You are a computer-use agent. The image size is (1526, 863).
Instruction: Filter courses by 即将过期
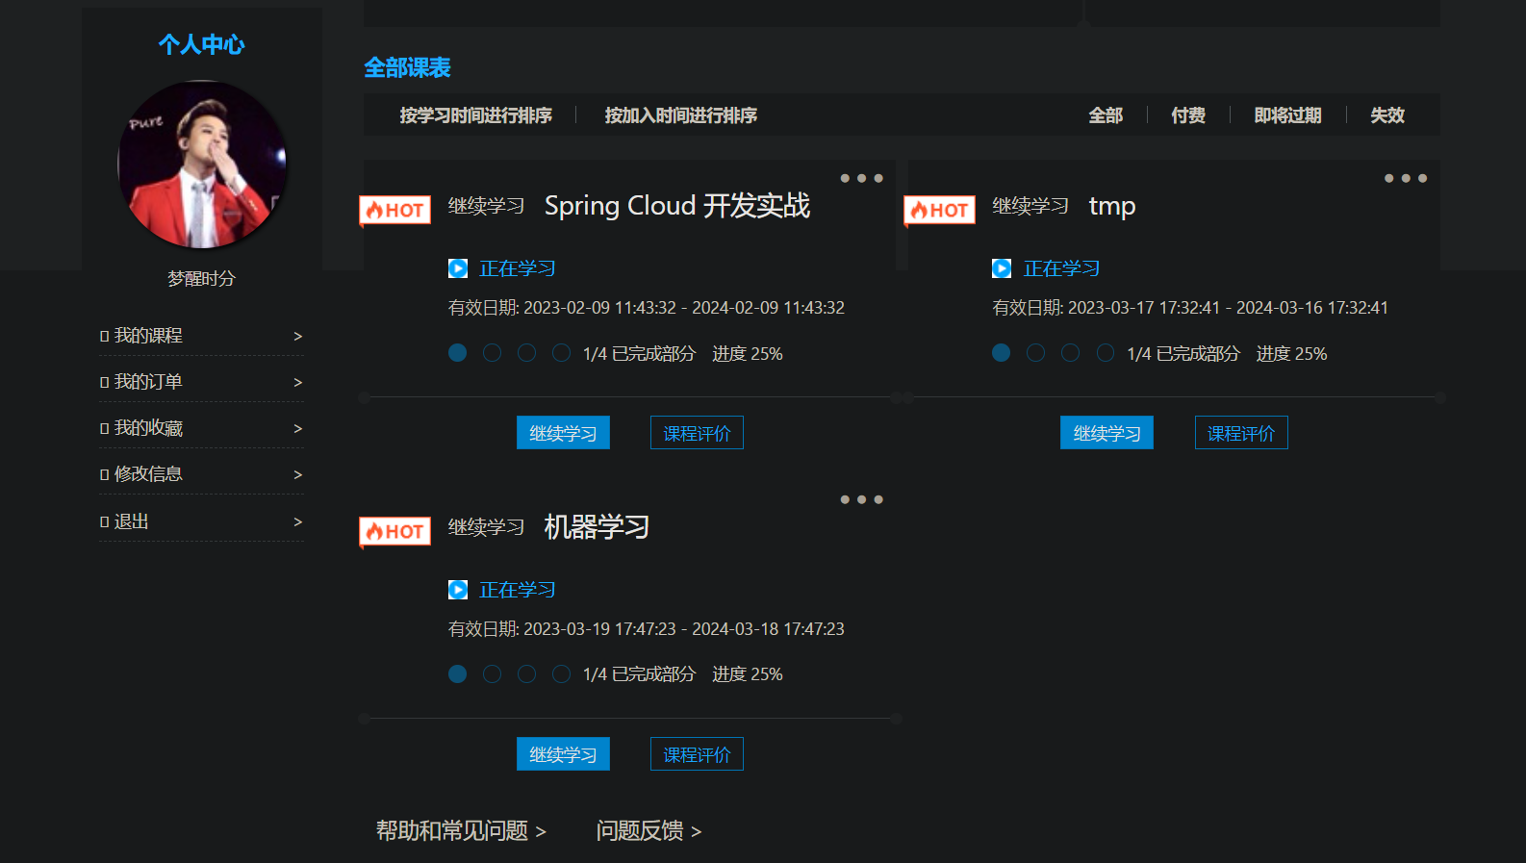coord(1288,115)
